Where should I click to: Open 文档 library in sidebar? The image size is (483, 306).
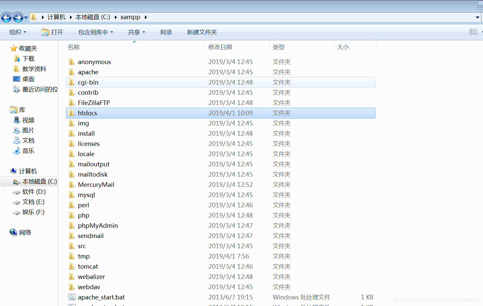tap(24, 140)
